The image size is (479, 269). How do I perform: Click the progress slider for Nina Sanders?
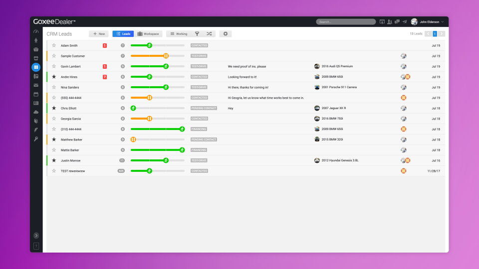(158, 87)
